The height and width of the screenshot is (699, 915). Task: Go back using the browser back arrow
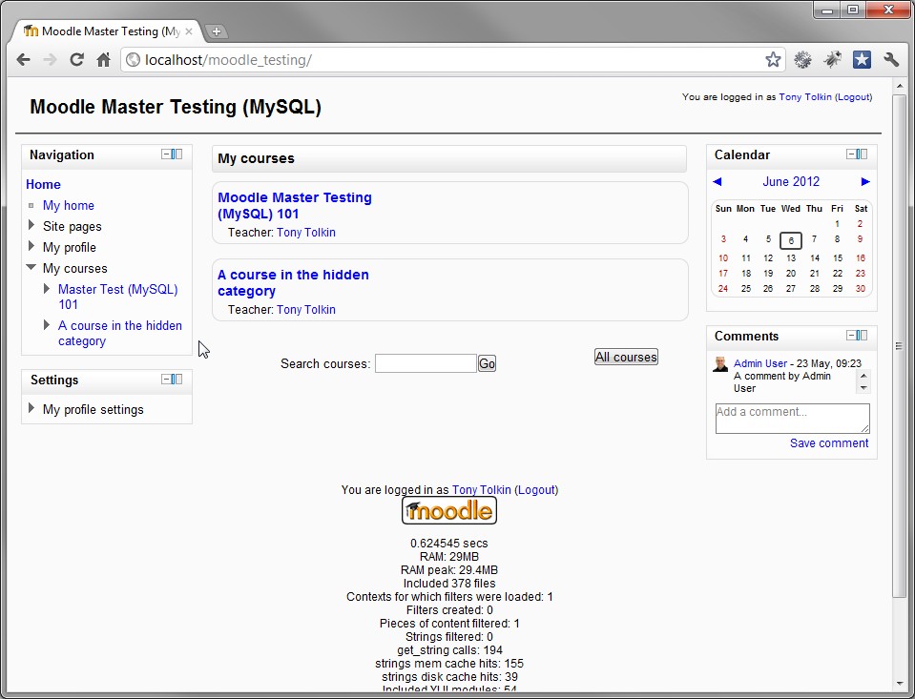click(x=23, y=59)
